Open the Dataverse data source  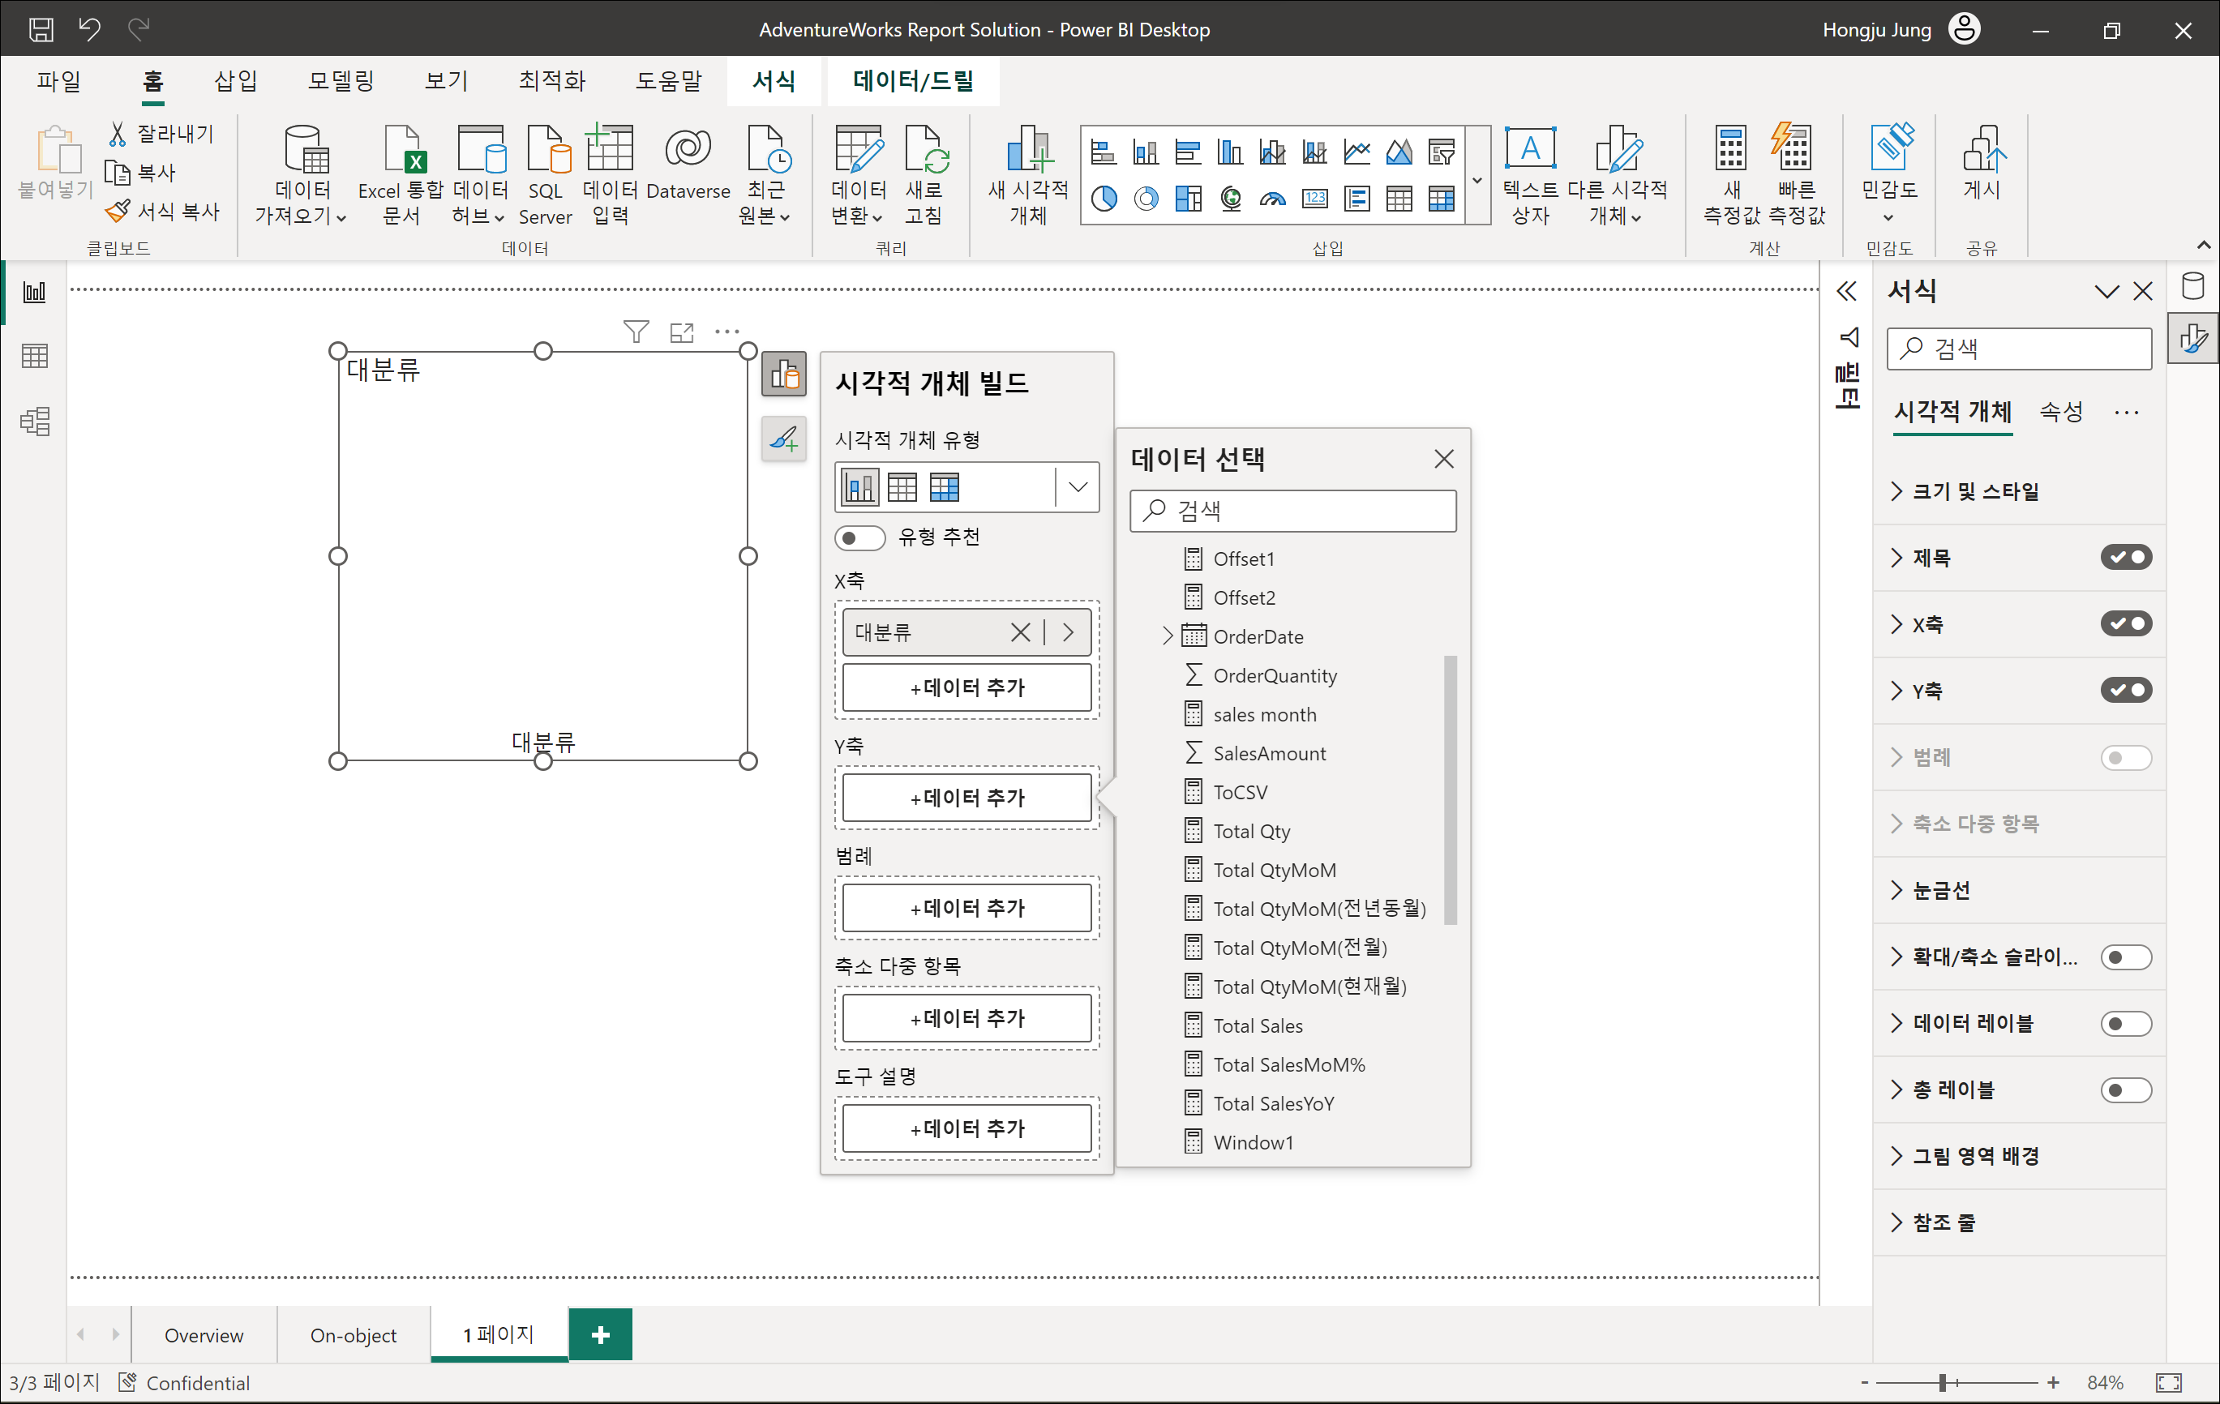[688, 166]
